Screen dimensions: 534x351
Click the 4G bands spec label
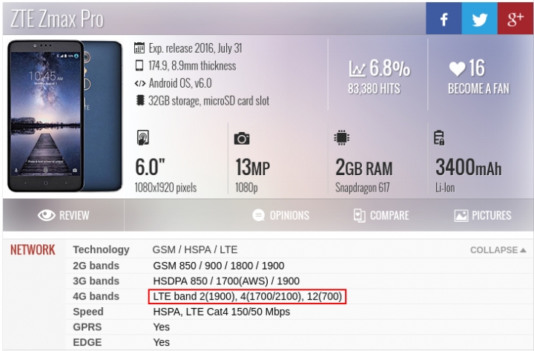click(x=96, y=297)
